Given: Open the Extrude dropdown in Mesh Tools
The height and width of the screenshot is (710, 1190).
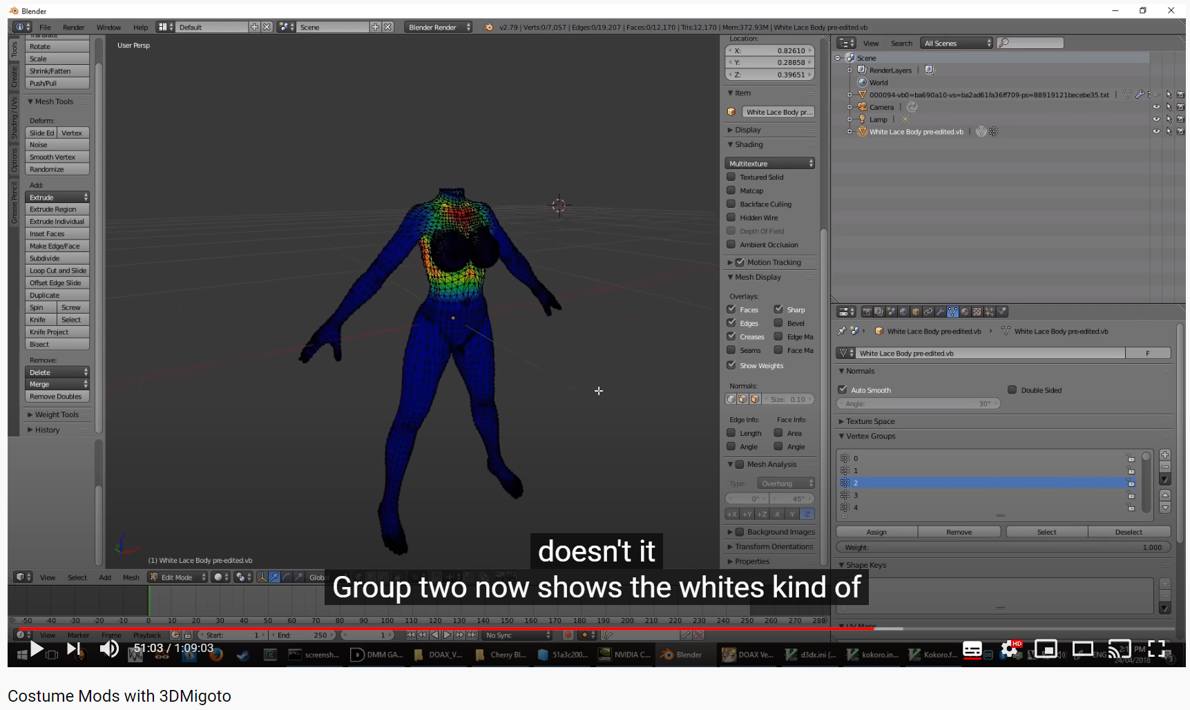Looking at the screenshot, I should 57,197.
